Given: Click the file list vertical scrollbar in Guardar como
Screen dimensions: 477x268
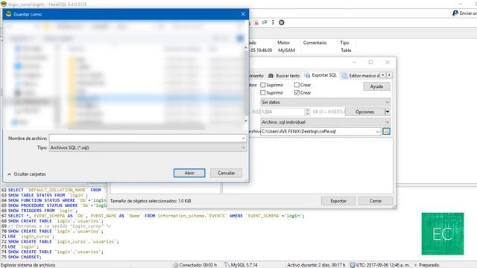Looking at the screenshot, I should point(246,84).
